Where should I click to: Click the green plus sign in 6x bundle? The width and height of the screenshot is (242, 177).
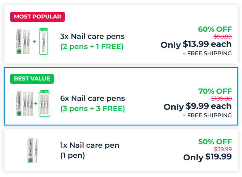point(35,104)
